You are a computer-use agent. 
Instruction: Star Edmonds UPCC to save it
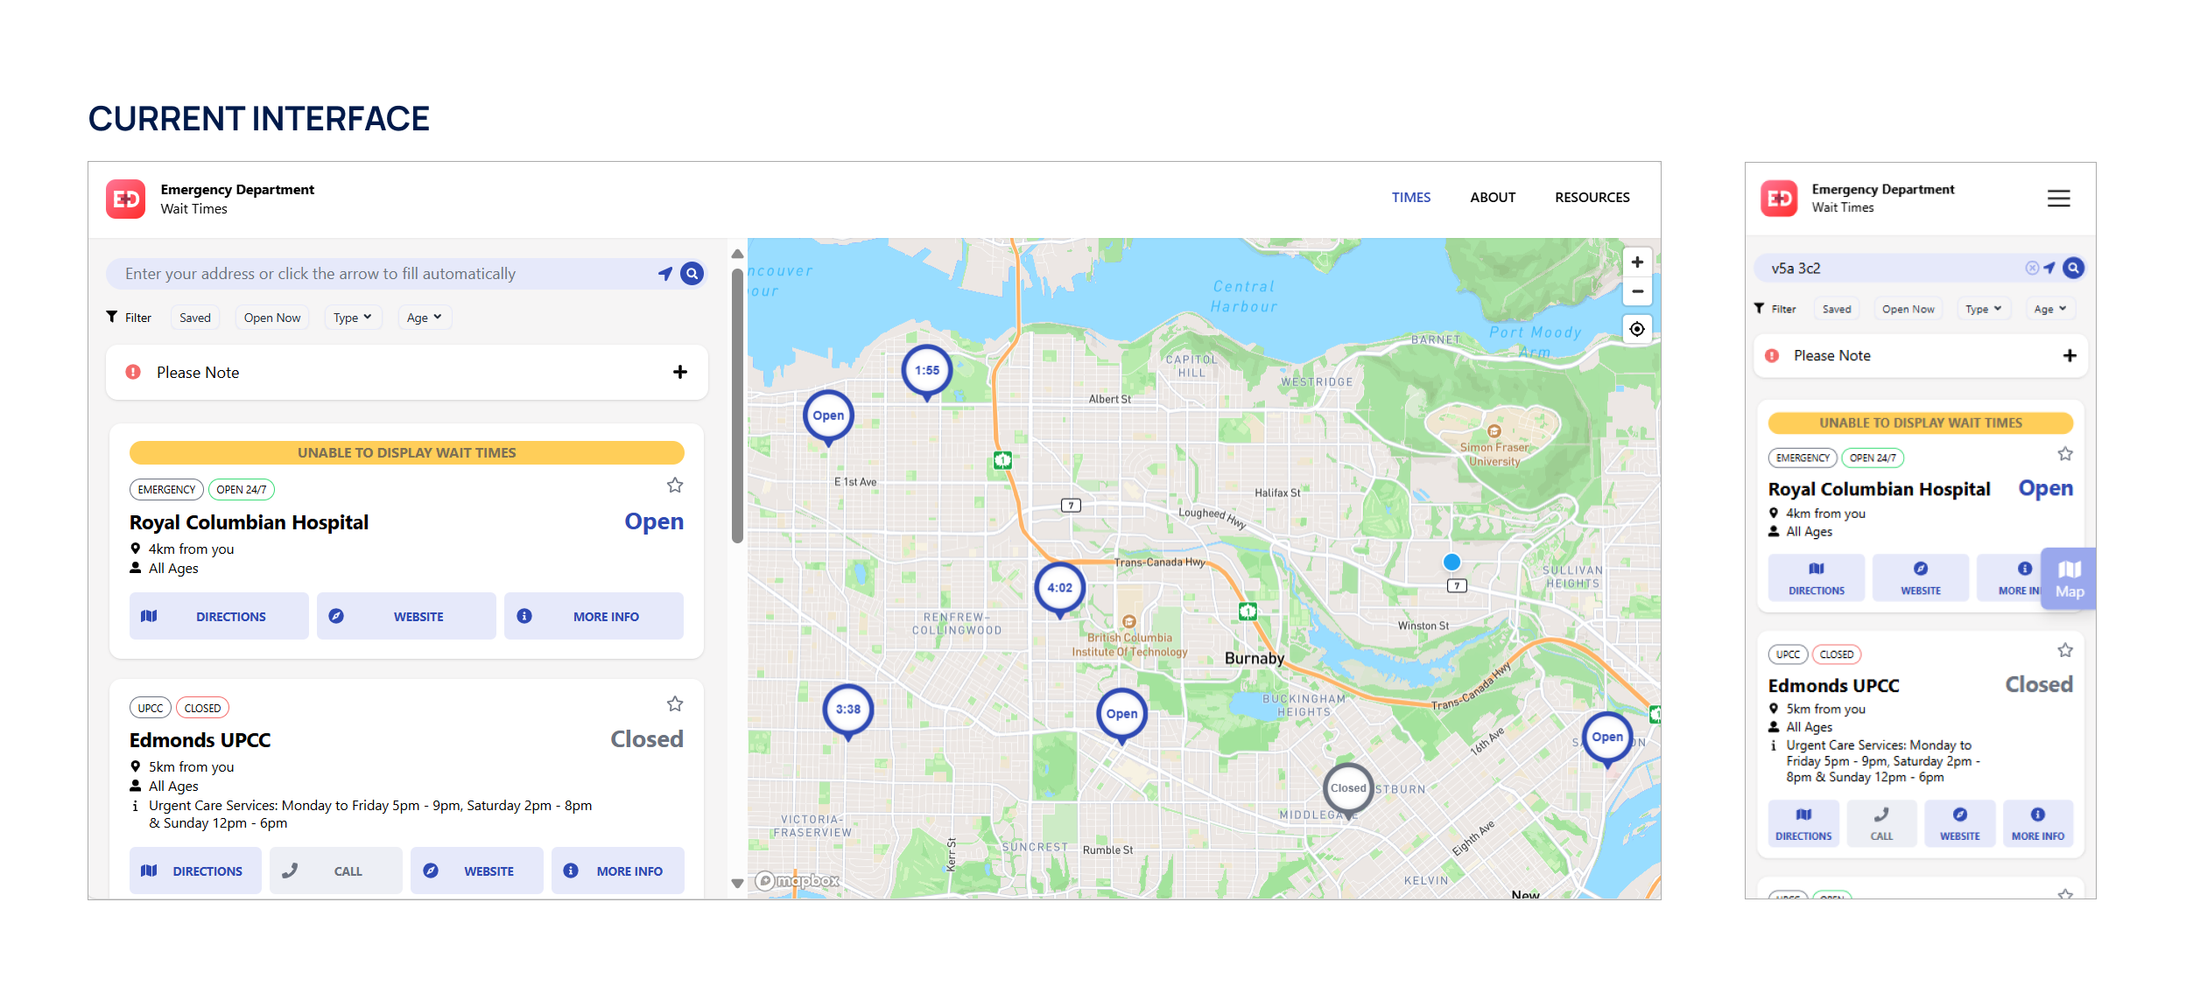(x=675, y=704)
